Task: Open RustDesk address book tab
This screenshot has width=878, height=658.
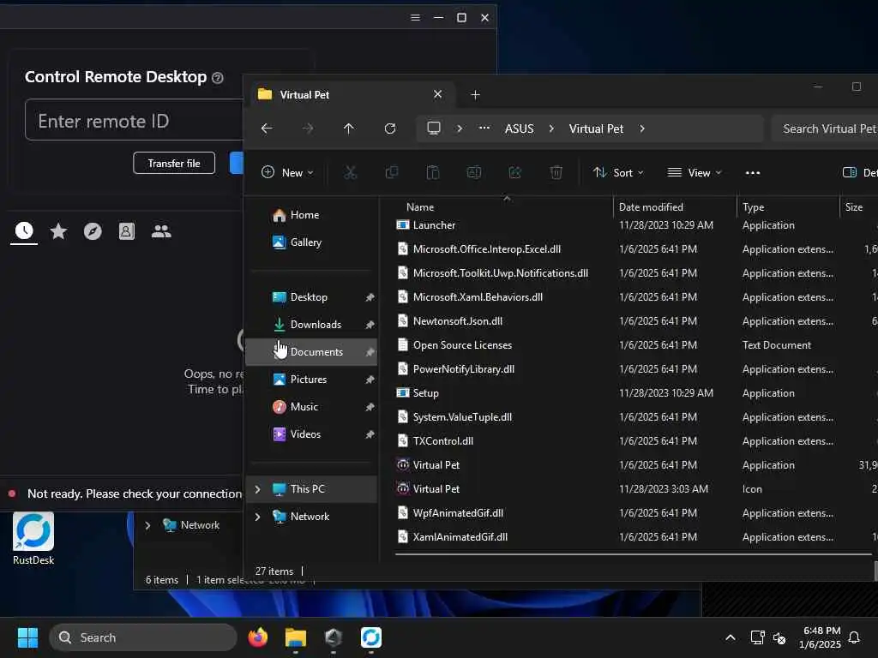Action: pyautogui.click(x=127, y=230)
